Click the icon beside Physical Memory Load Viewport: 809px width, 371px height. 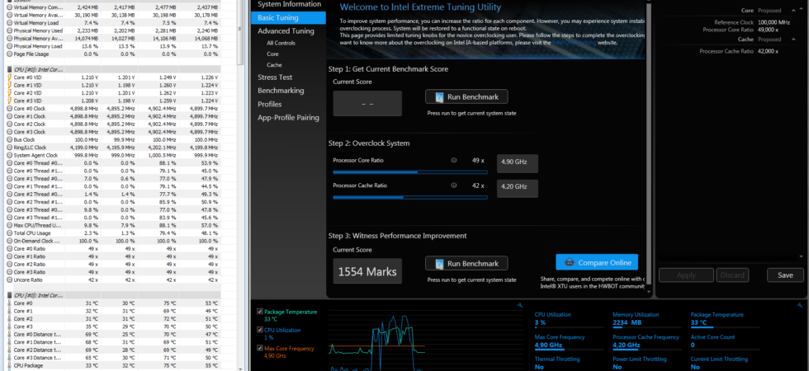point(9,46)
